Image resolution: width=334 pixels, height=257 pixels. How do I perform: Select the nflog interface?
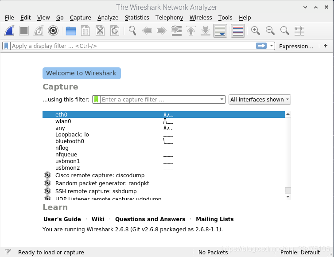[x=163, y=148]
